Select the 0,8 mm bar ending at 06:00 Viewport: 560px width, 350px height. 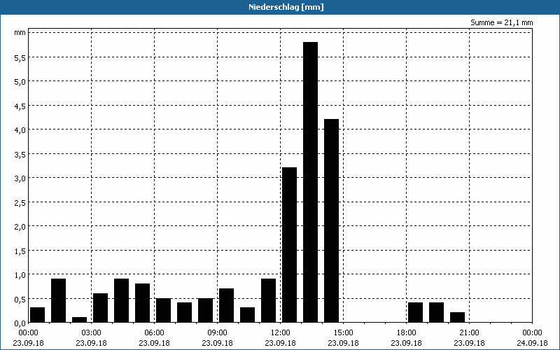143,303
